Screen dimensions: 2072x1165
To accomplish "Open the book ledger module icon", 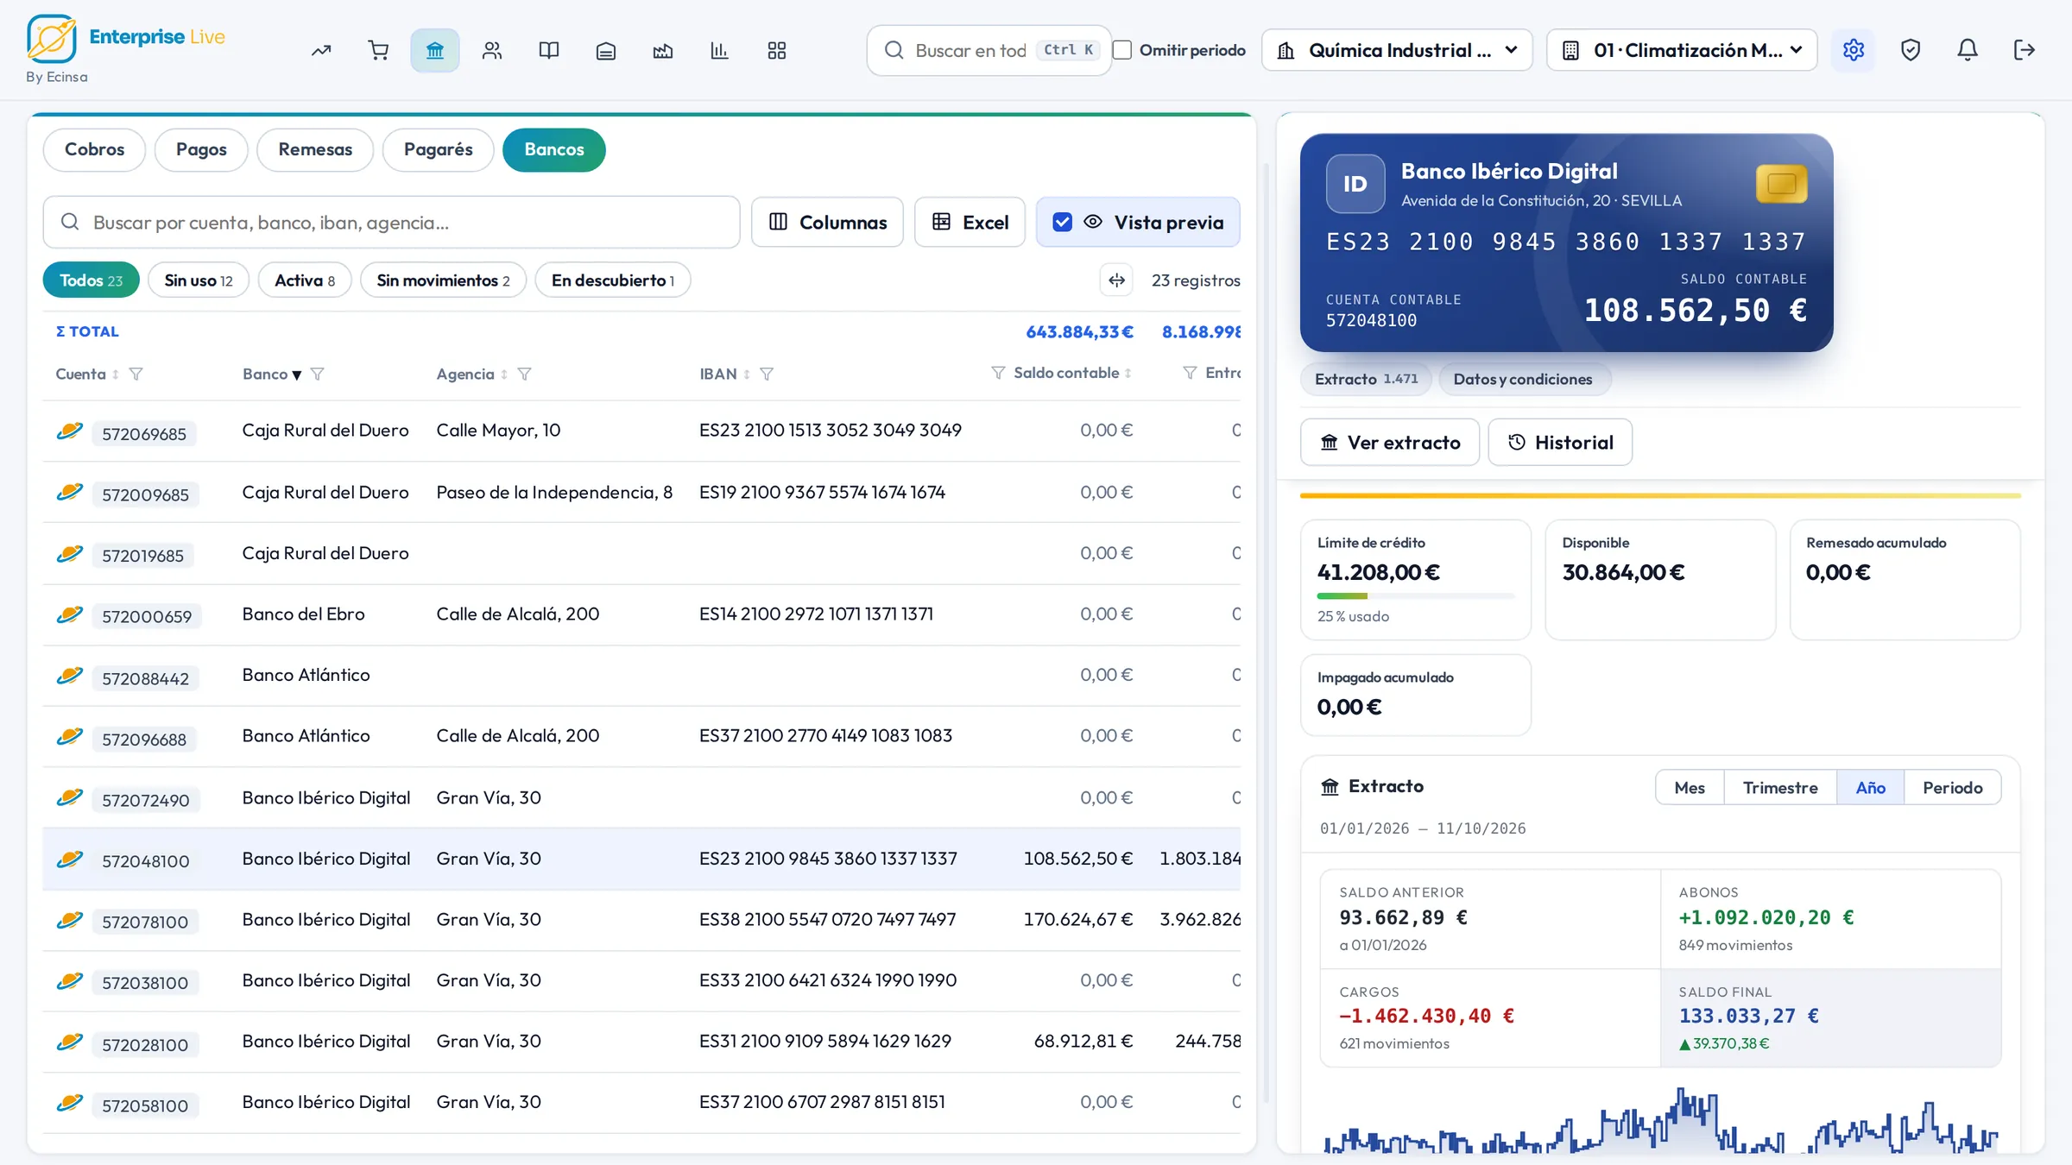I will pos(549,51).
